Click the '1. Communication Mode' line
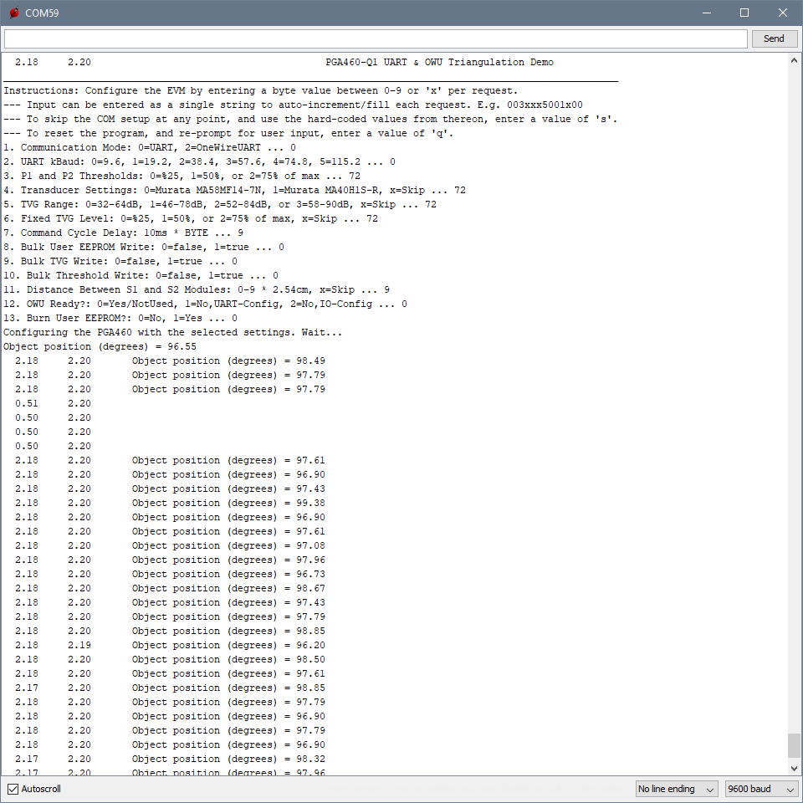Screen dimensions: 803x803 pos(150,147)
